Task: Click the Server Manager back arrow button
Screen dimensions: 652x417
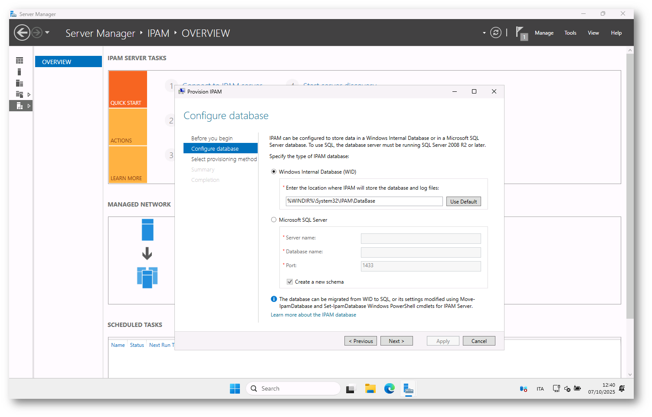Action: coord(22,32)
